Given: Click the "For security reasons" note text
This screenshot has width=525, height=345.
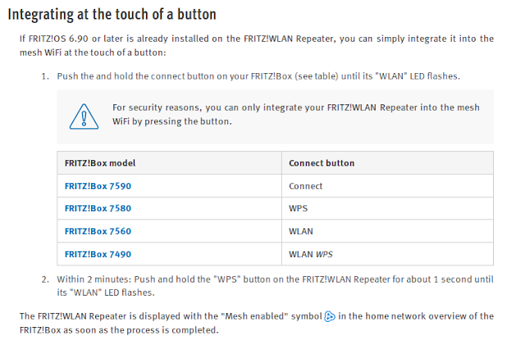Looking at the screenshot, I should (295, 114).
